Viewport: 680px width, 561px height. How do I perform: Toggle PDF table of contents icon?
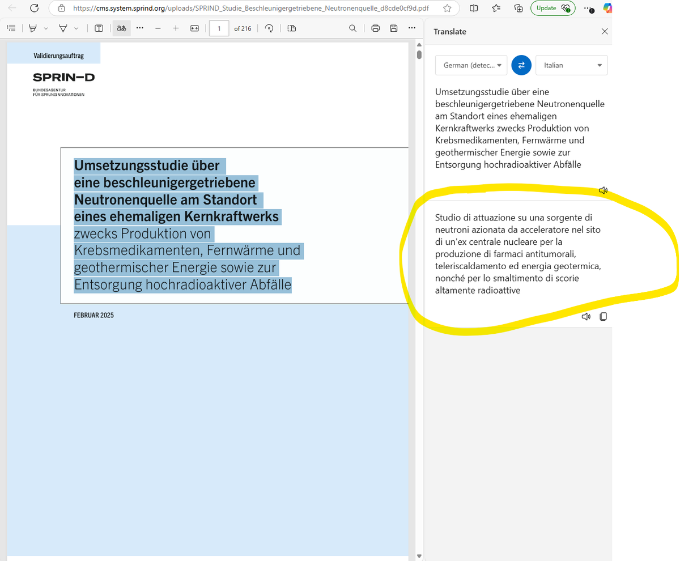[x=11, y=28]
